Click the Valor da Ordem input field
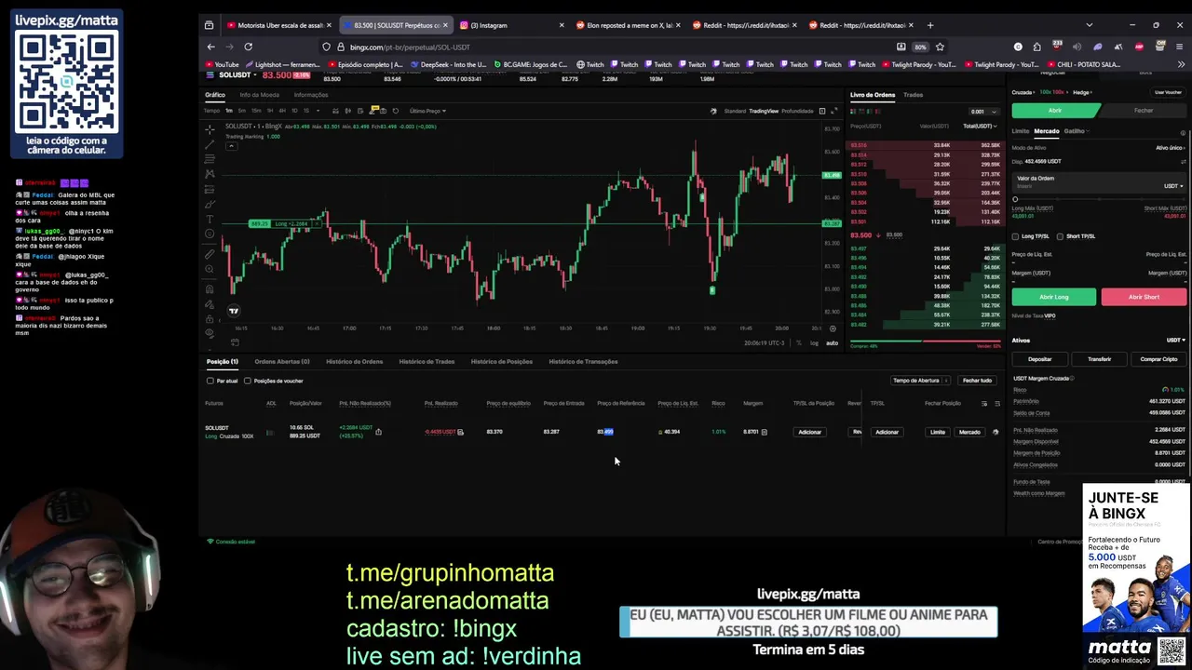The image size is (1192, 670). 1099,181
